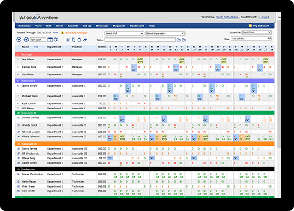Click the Add link beside Name

click(36, 47)
